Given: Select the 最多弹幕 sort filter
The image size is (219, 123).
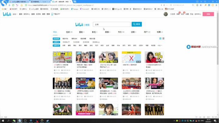Looking at the screenshot, I should (83, 39).
